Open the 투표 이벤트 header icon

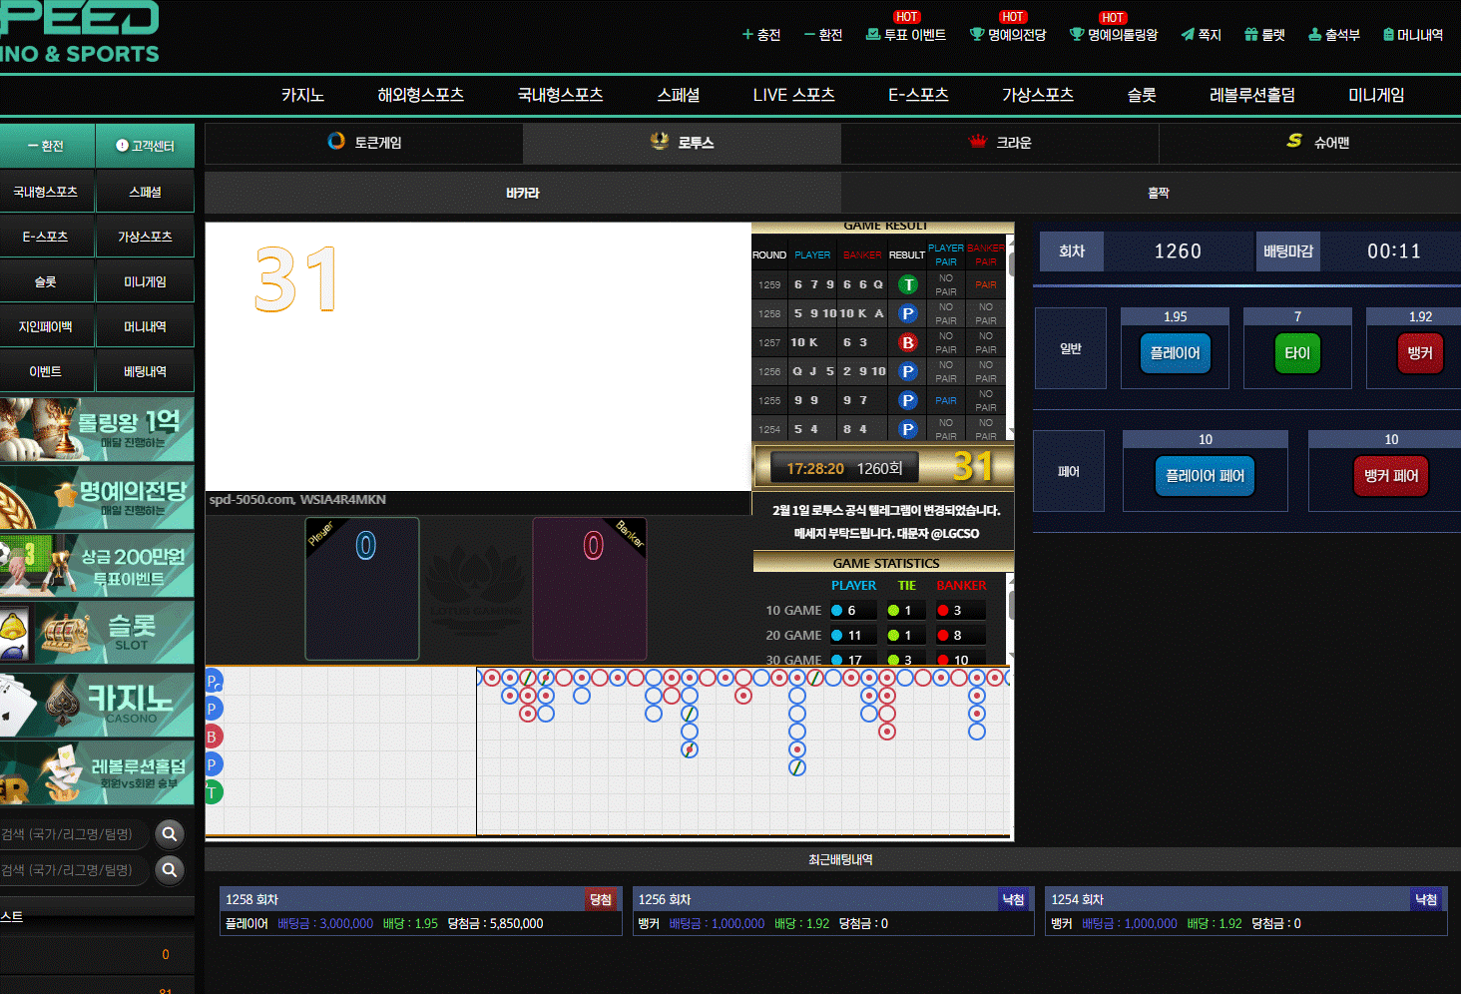[873, 35]
